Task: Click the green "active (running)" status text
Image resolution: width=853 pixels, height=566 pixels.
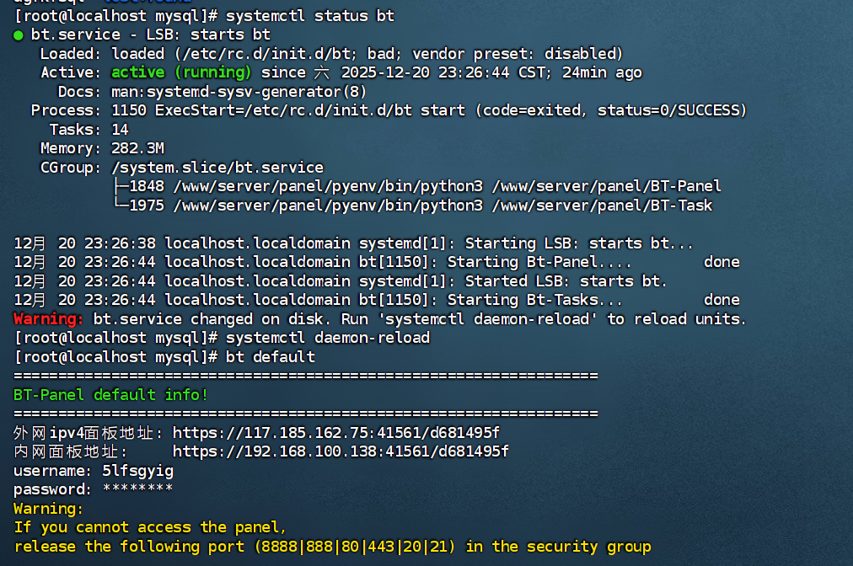Action: (x=181, y=72)
